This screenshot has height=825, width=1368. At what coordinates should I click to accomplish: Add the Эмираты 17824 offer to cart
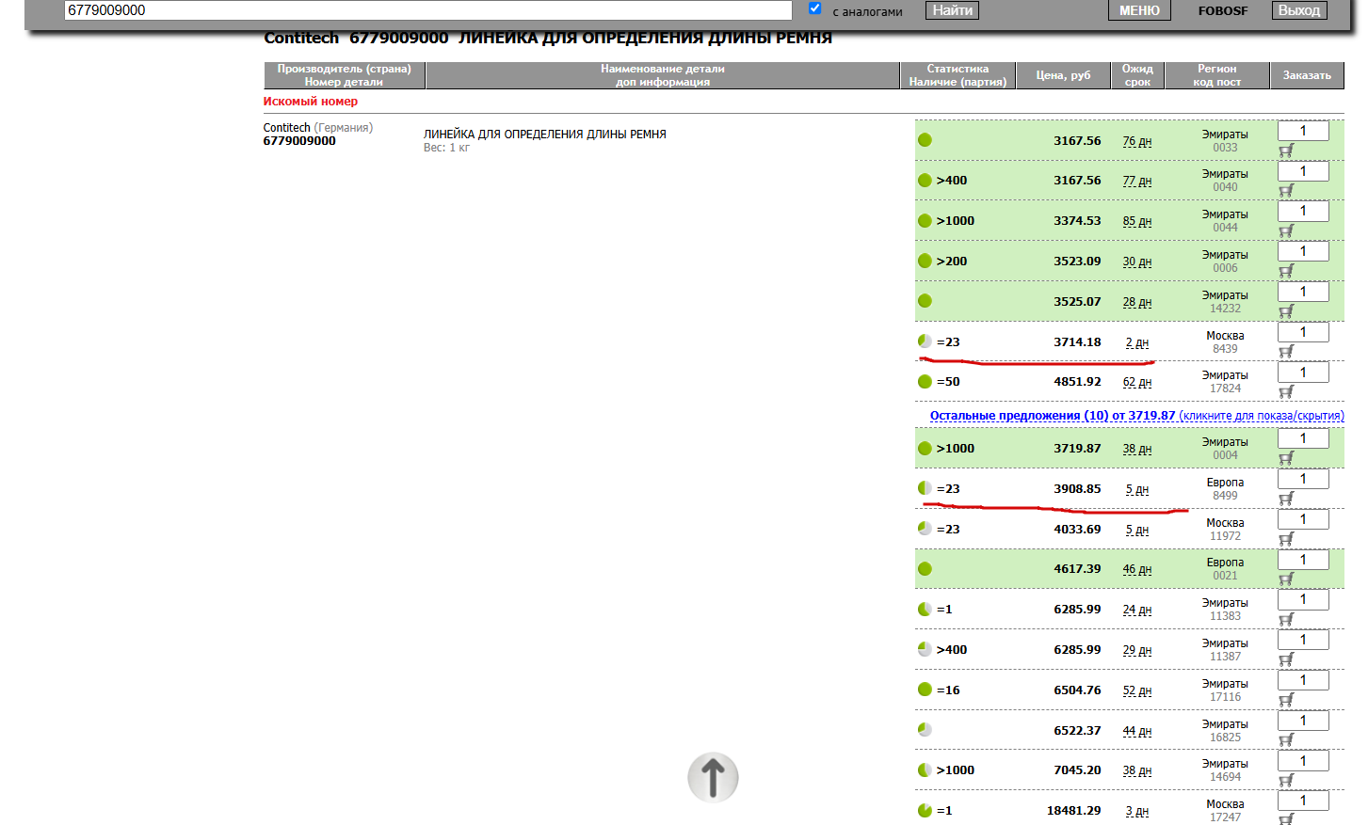pyautogui.click(x=1286, y=391)
